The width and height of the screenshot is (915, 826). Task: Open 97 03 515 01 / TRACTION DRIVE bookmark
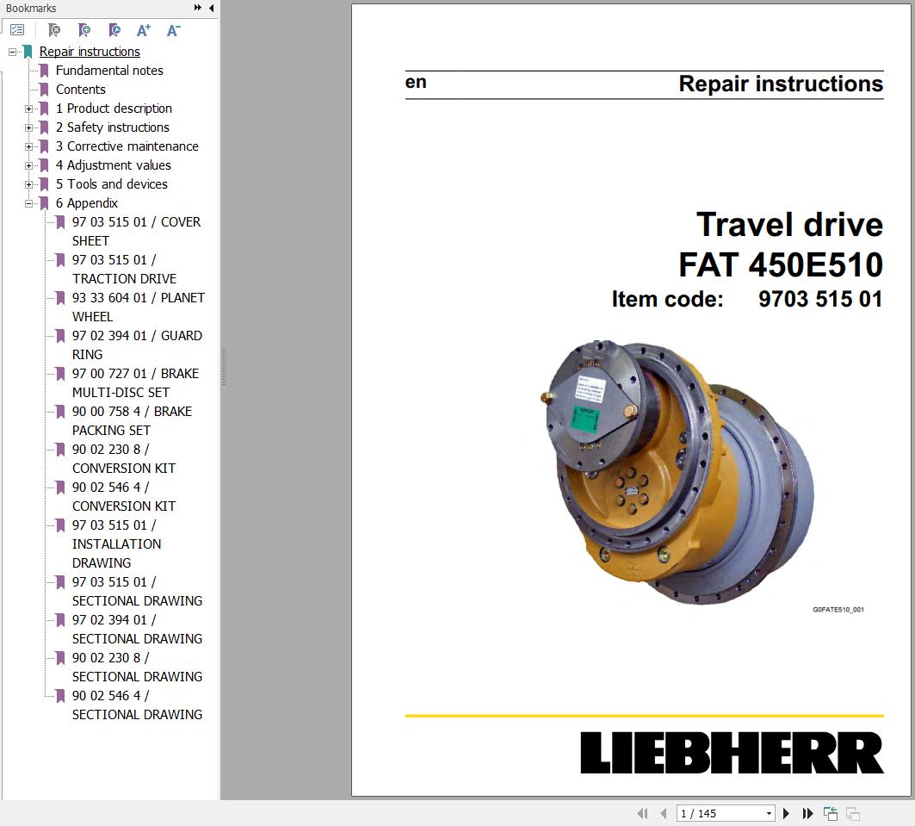[124, 270]
